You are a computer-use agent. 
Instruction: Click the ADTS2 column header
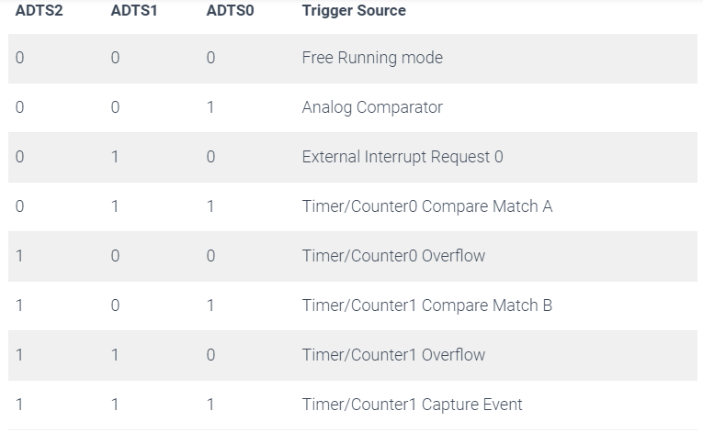click(x=39, y=10)
